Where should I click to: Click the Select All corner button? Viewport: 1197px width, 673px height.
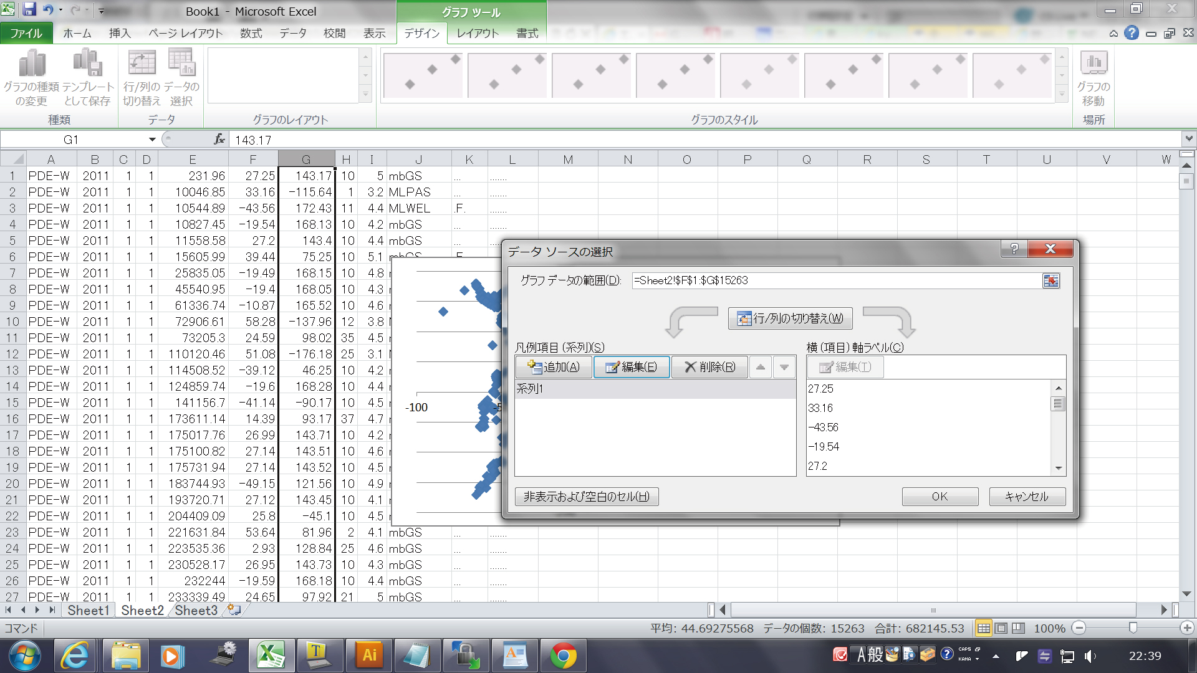[x=13, y=159]
